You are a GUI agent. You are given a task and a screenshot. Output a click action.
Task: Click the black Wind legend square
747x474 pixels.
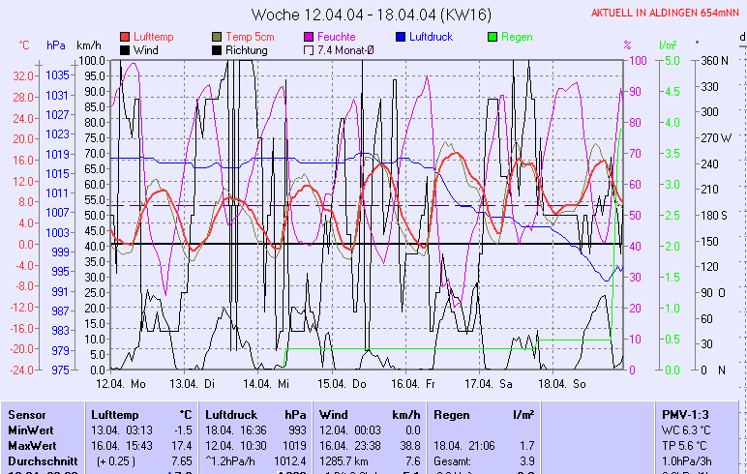125,49
